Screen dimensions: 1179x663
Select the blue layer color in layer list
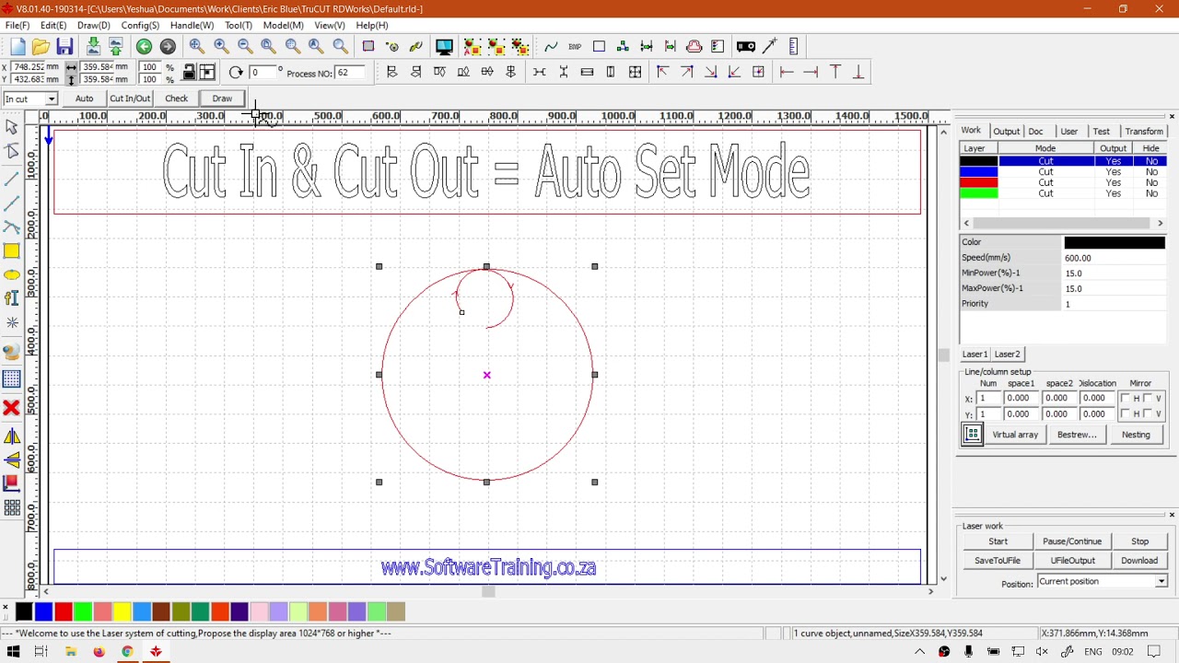click(x=978, y=172)
